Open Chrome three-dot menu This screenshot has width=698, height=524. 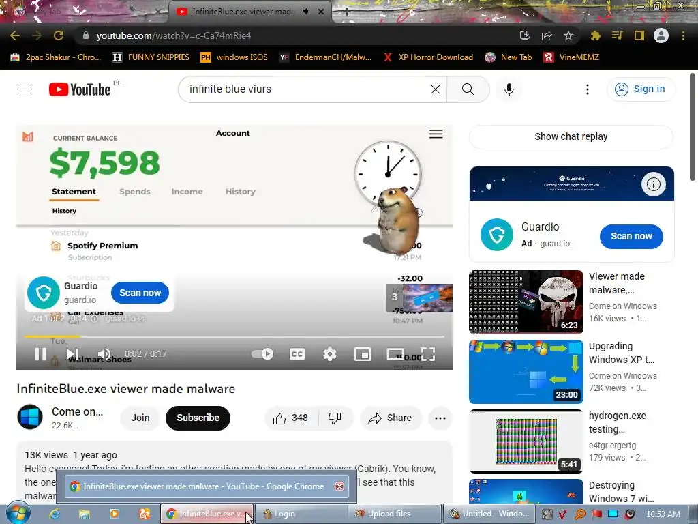pyautogui.click(x=683, y=35)
